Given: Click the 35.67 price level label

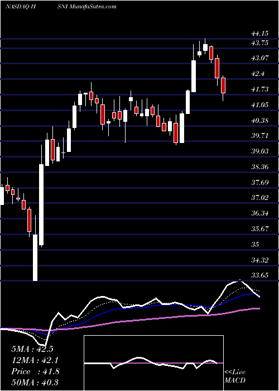Looking at the screenshot, I should tap(259, 229).
